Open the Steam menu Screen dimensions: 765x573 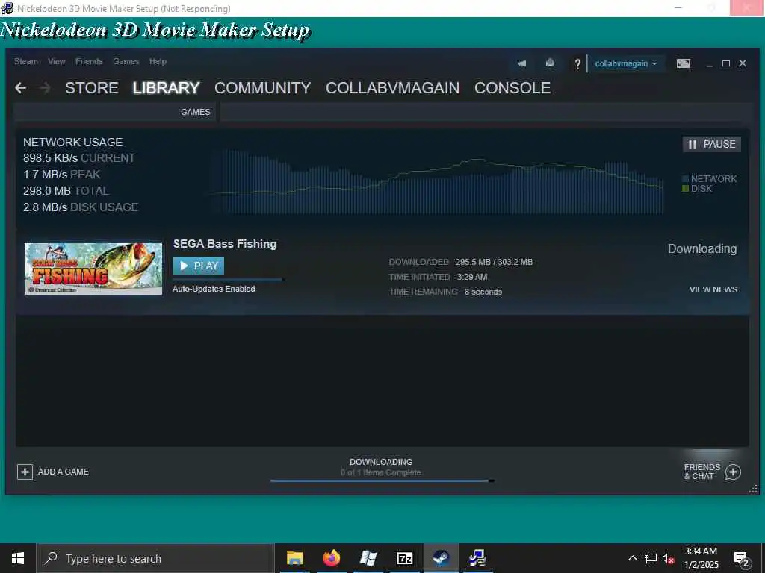click(26, 61)
